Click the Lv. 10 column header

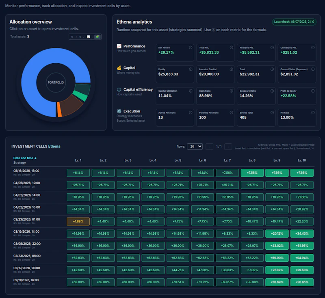tap(302, 160)
